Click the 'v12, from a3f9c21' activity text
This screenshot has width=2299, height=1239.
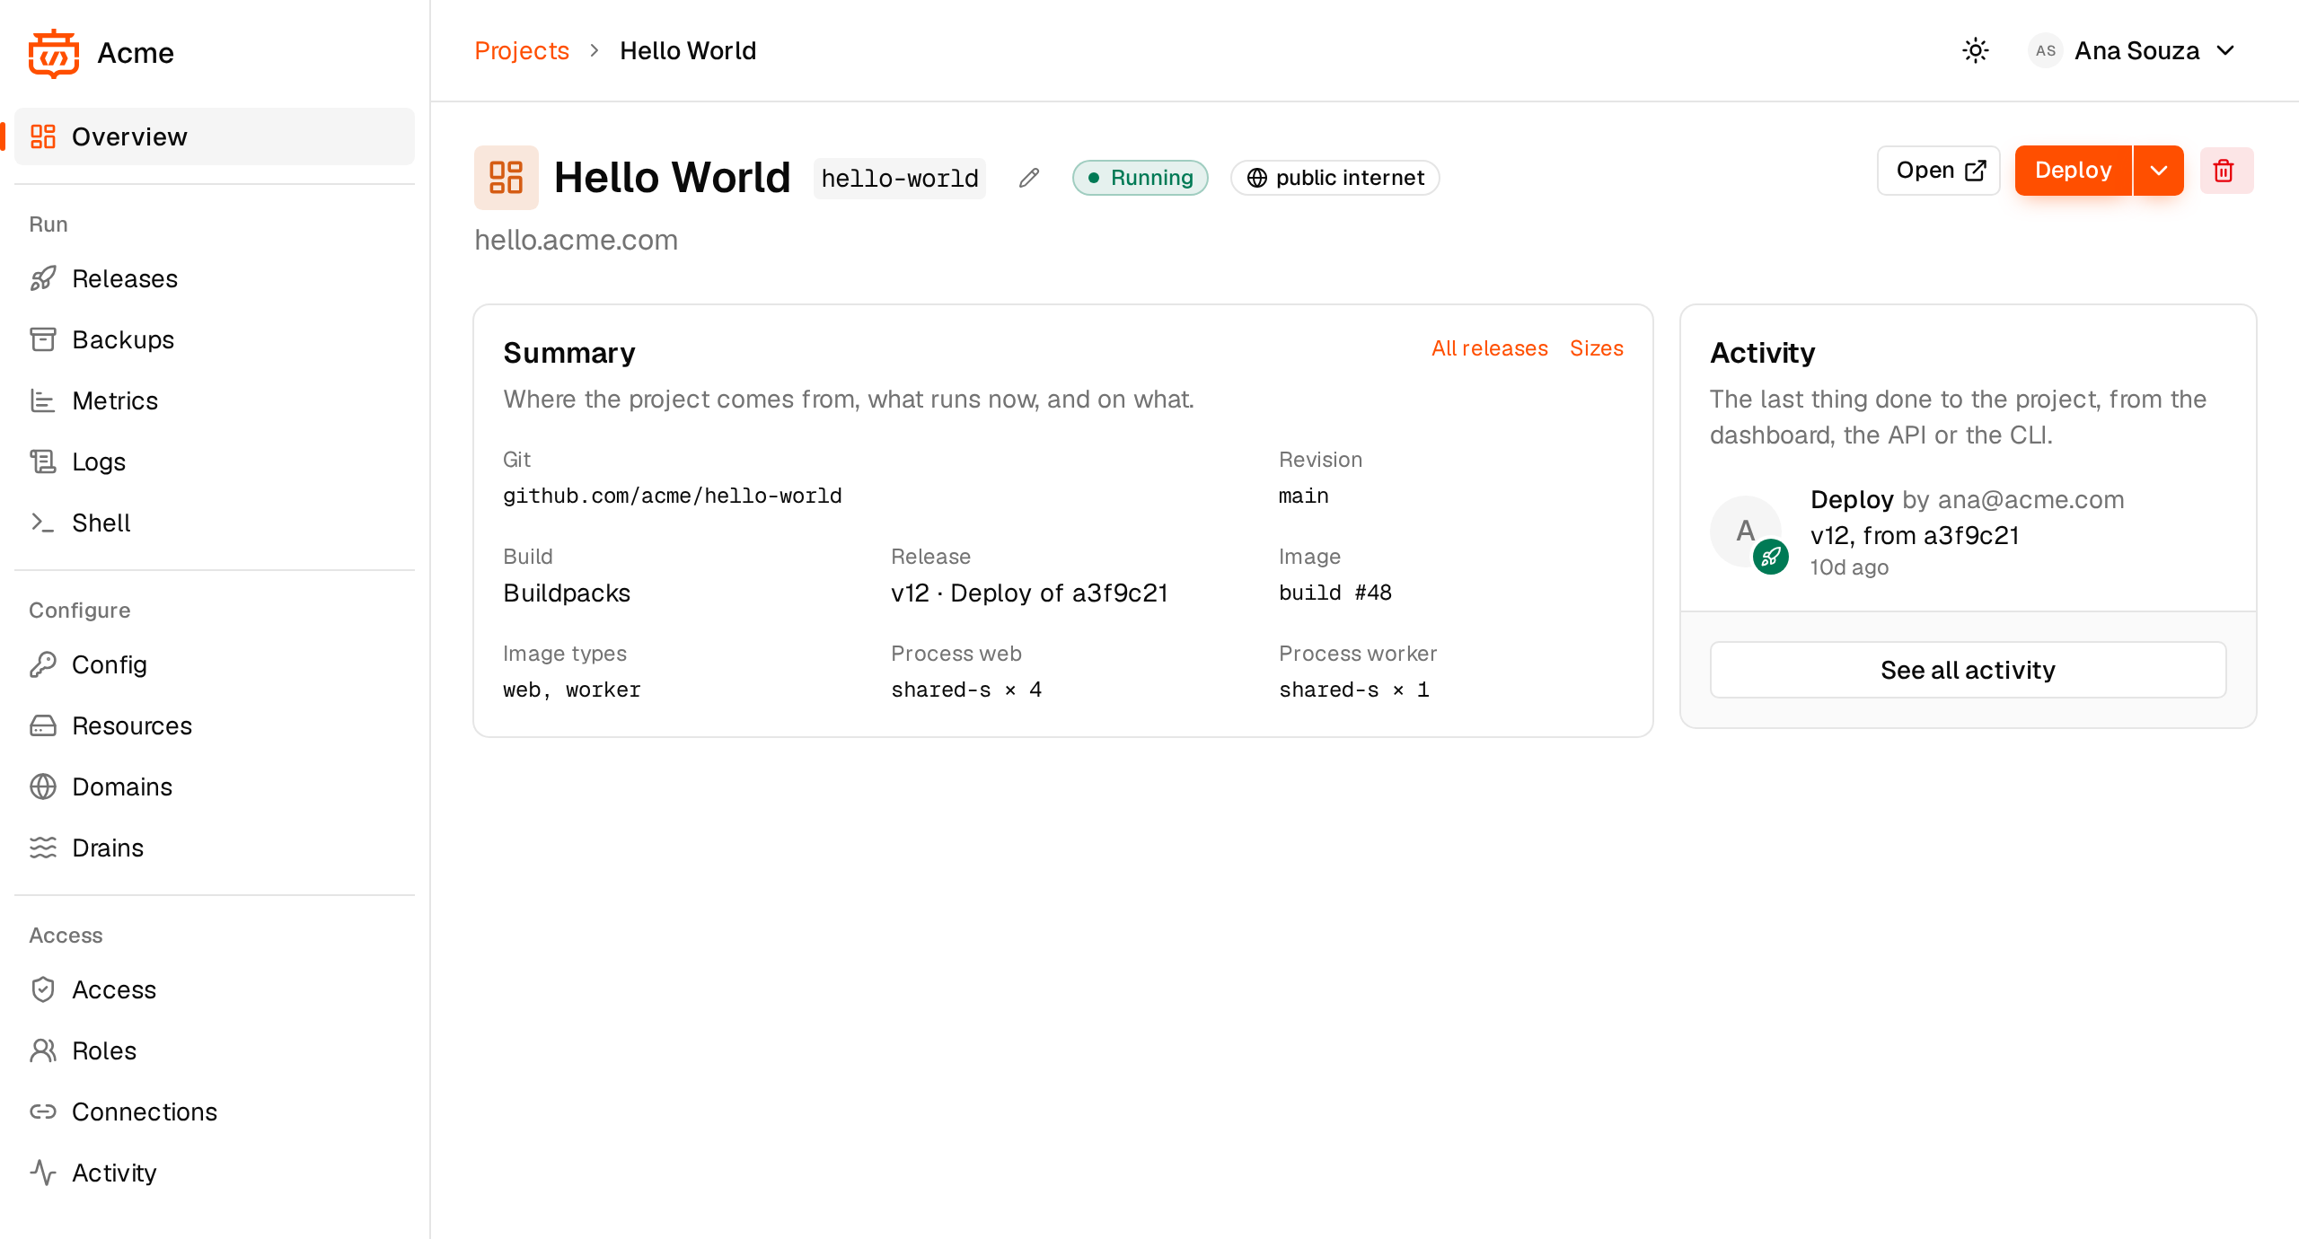1915,535
